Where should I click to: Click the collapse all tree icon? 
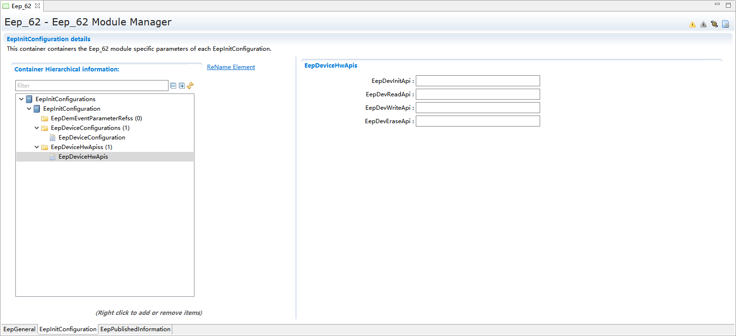tap(173, 86)
